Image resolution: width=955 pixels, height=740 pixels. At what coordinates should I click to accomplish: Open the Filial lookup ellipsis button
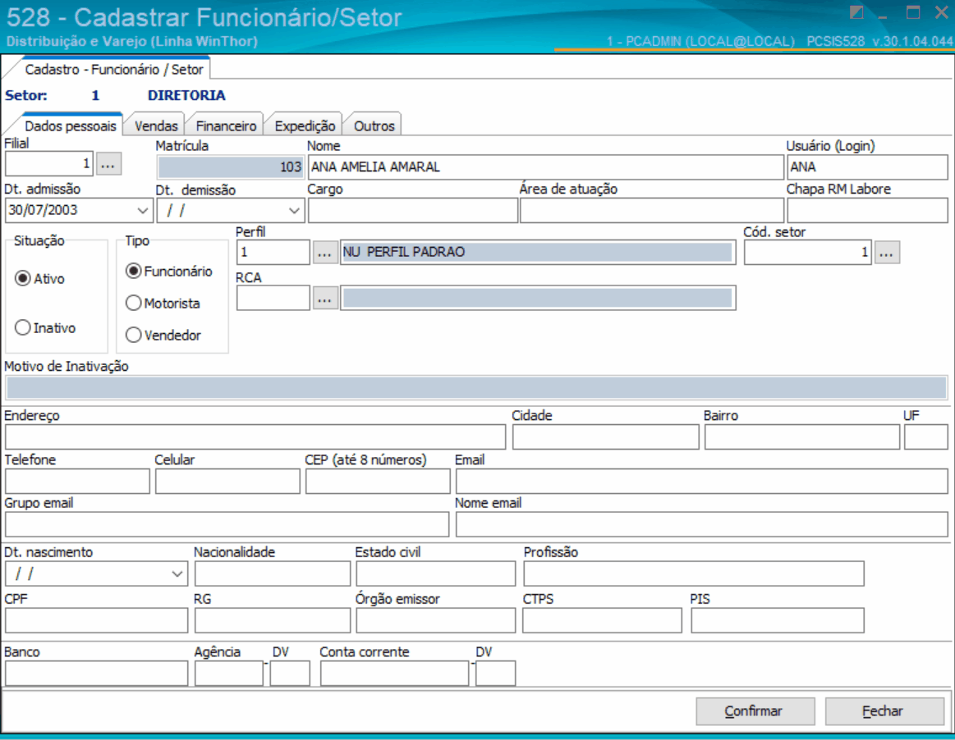[108, 164]
